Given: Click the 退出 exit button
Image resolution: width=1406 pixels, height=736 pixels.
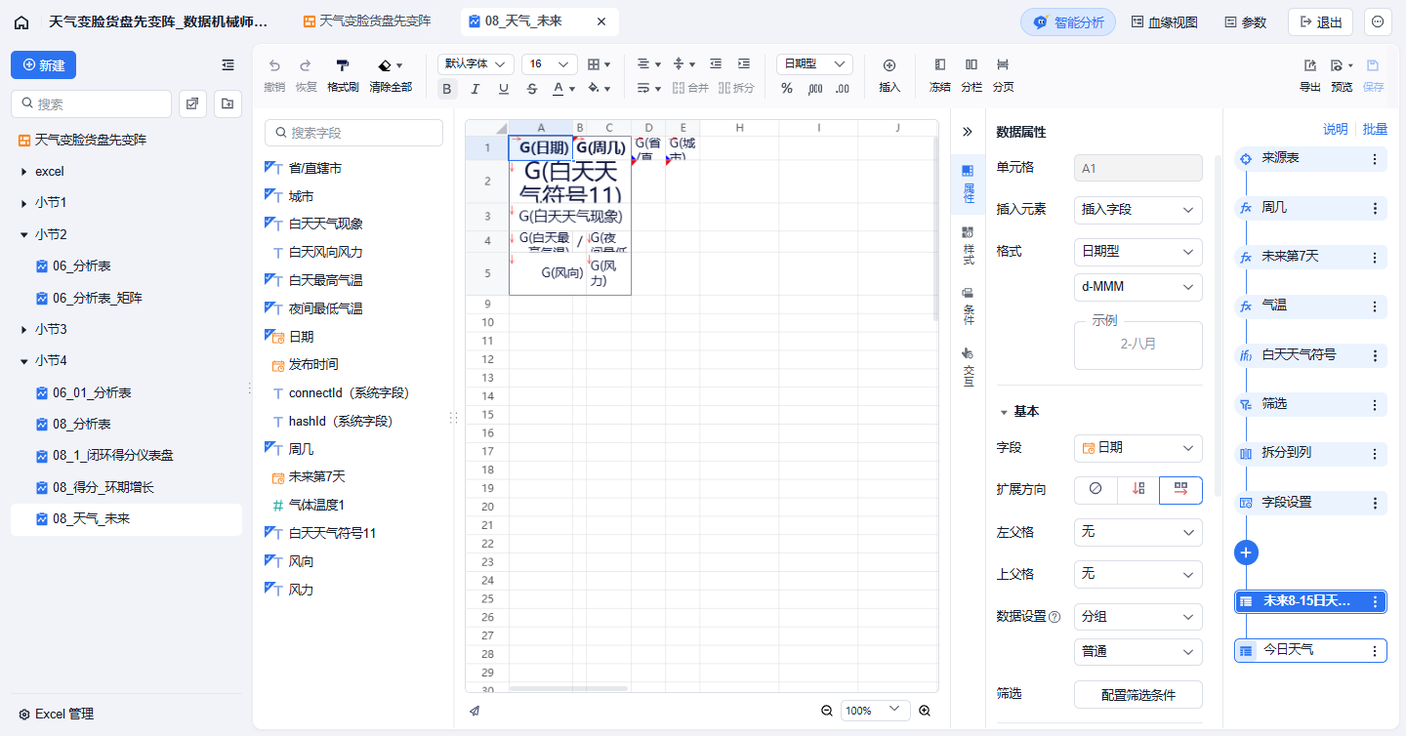Looking at the screenshot, I should (1320, 22).
